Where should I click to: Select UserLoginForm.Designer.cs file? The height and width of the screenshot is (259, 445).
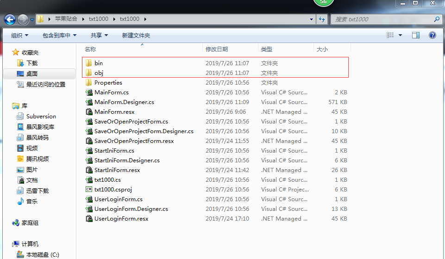[x=131, y=209]
